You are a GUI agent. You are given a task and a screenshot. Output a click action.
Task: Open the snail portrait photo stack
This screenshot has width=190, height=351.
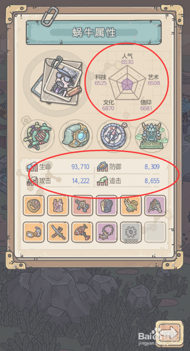coord(57,83)
